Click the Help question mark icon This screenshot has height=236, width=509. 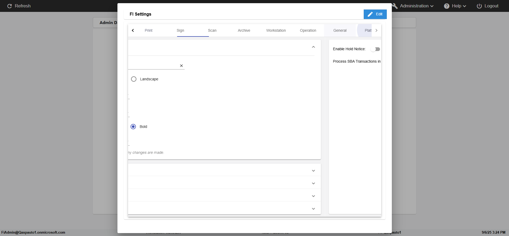447,6
